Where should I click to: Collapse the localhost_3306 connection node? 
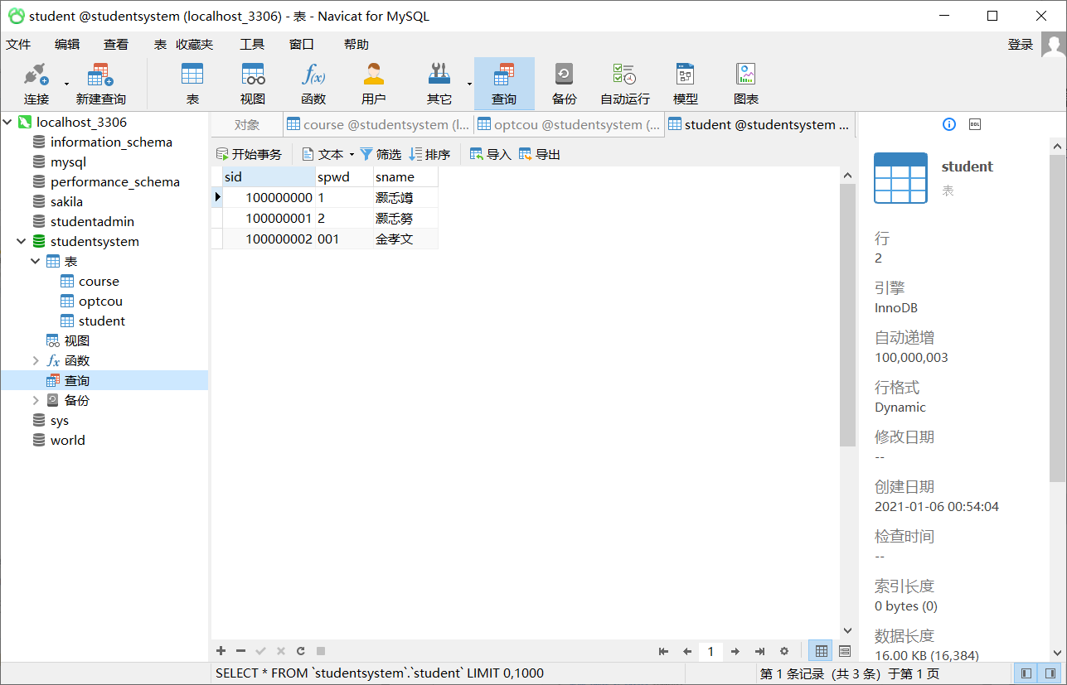click(x=7, y=122)
